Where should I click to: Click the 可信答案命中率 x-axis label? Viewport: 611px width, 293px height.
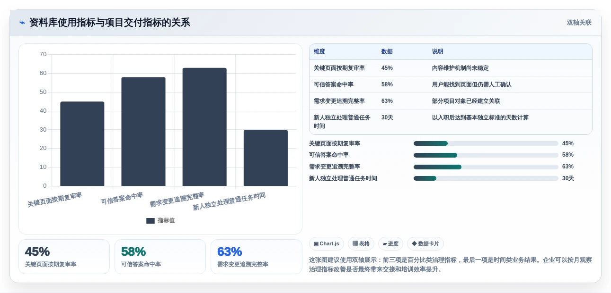122,198
